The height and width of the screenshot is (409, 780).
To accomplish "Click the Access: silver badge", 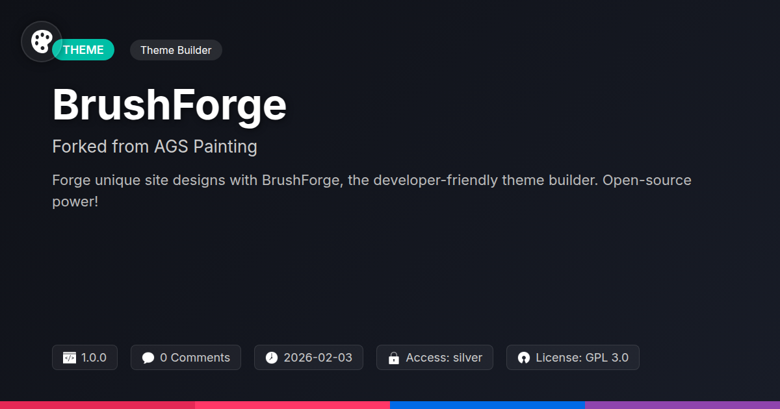I will click(x=444, y=358).
